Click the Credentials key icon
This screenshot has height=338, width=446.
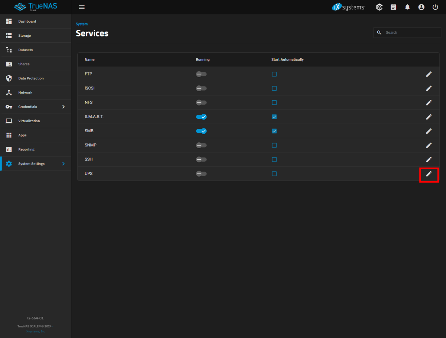point(9,107)
